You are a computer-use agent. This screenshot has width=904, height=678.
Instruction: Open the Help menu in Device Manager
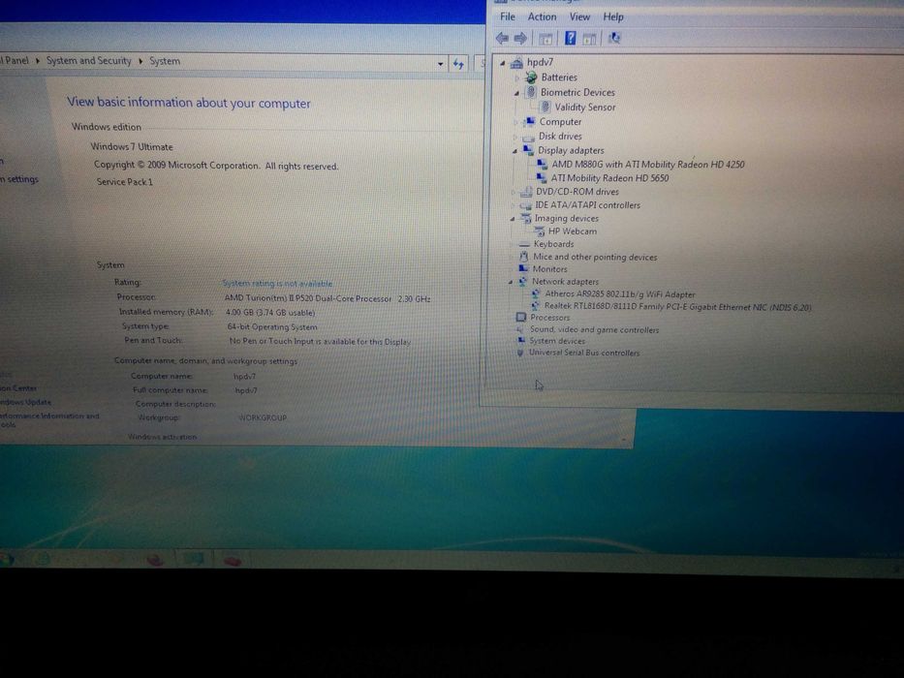point(613,16)
